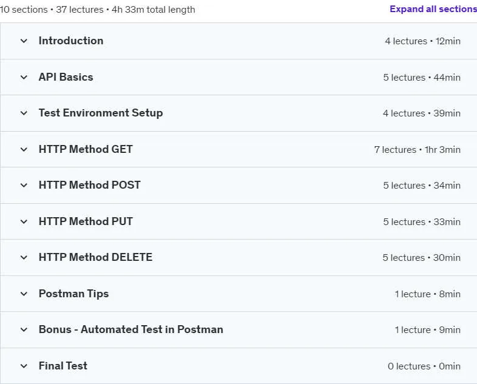This screenshot has width=477, height=384.
Task: Click the Expand all sections link
Action: point(433,9)
